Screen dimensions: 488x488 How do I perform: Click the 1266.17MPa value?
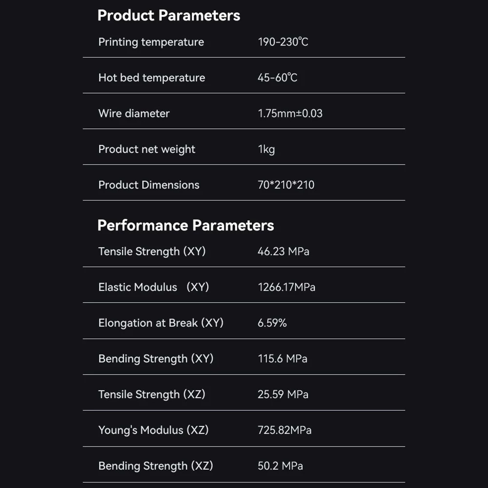286,287
